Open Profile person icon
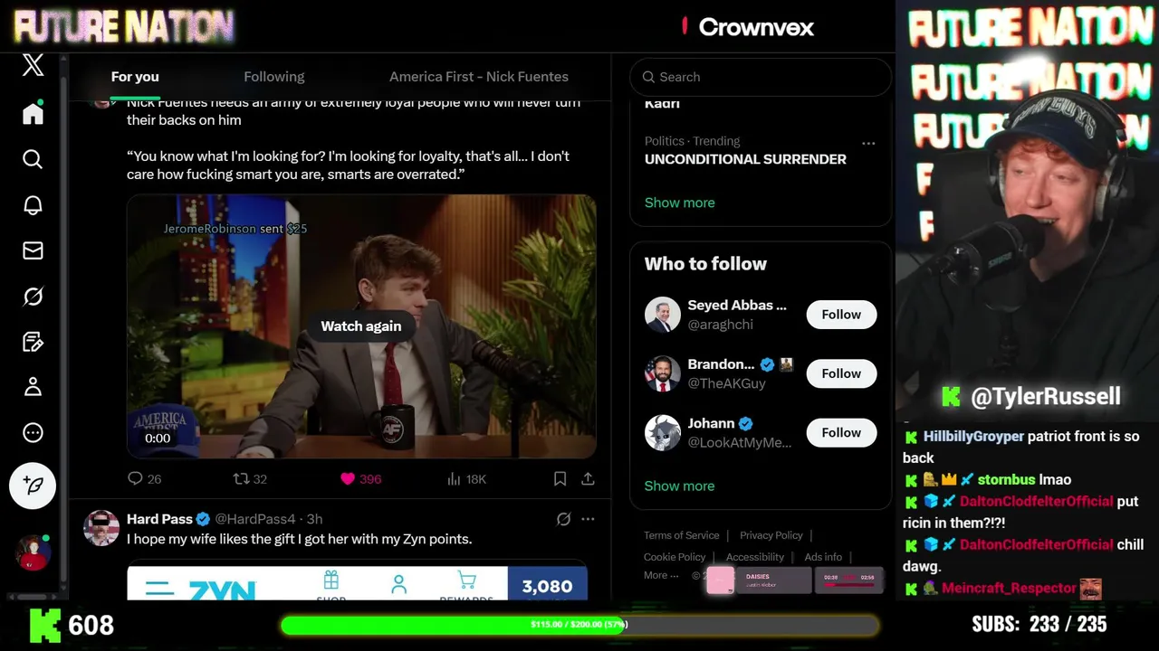The image size is (1159, 651). pyautogui.click(x=33, y=387)
